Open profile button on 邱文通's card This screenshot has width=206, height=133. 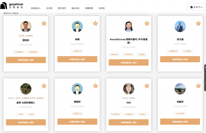click(180, 59)
